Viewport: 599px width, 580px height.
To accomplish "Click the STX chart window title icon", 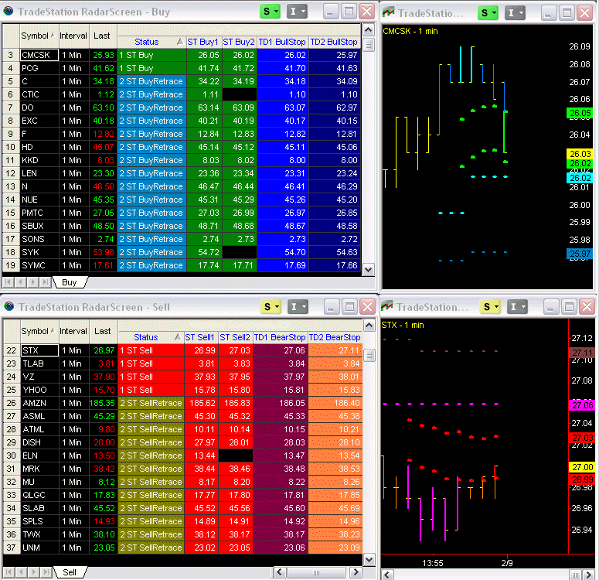I will [x=387, y=307].
